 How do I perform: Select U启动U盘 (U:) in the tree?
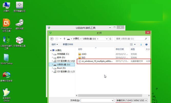tap(64, 64)
